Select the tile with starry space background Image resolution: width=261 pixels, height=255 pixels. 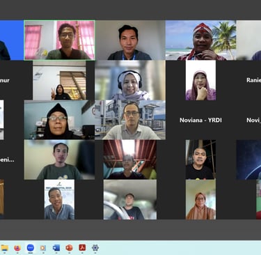[x=248, y=160]
